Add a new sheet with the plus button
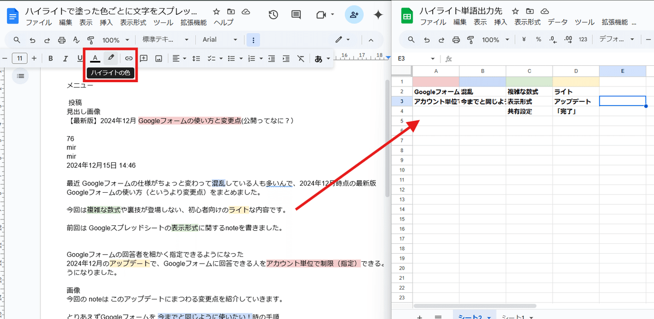 [420, 316]
